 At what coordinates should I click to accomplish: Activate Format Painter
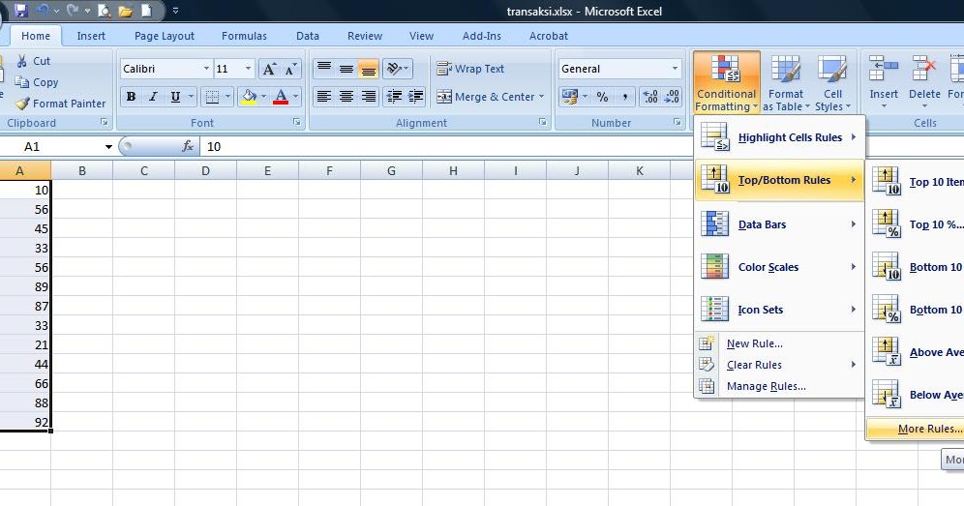point(61,104)
